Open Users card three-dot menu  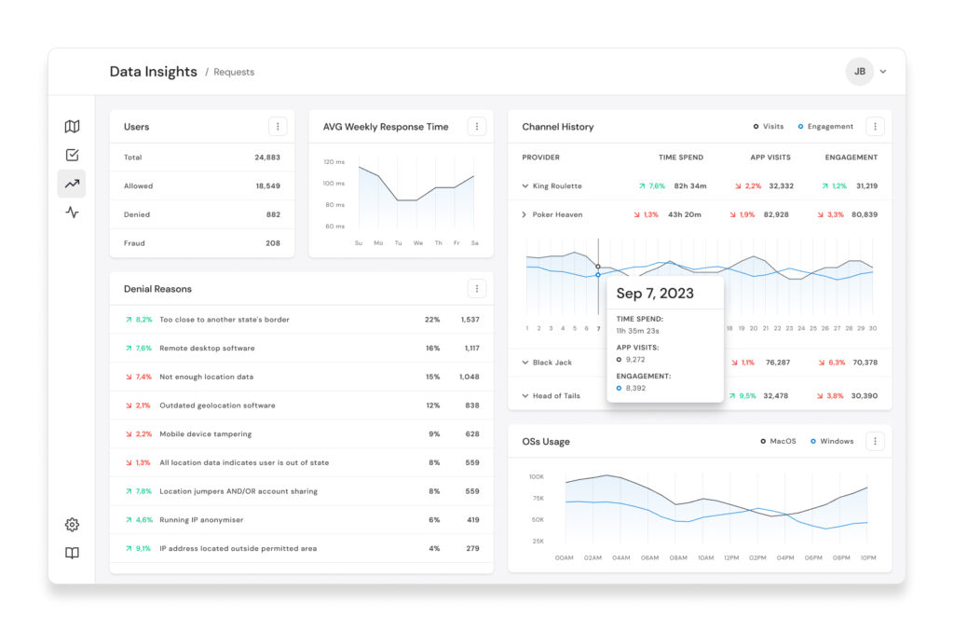click(278, 127)
